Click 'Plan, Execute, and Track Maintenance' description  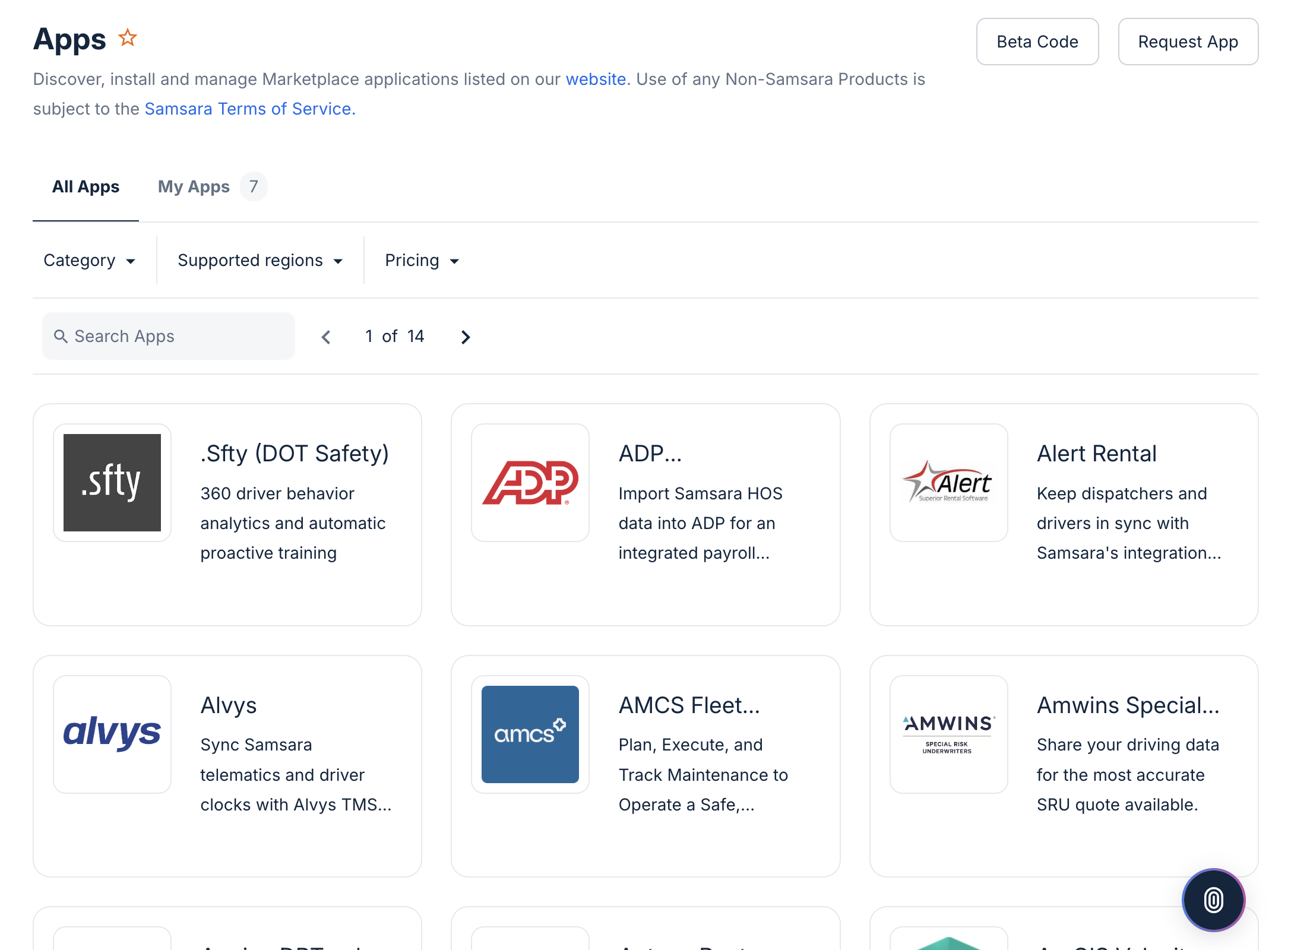pyautogui.click(x=703, y=774)
